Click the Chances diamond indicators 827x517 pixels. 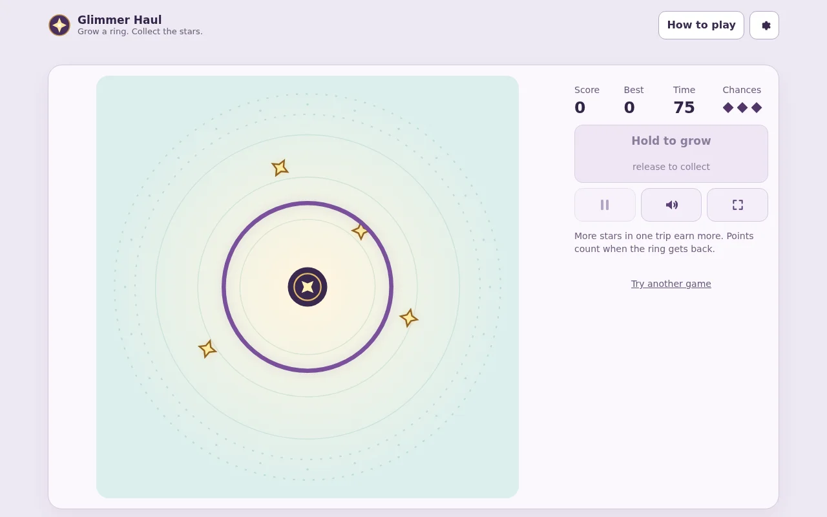click(742, 107)
